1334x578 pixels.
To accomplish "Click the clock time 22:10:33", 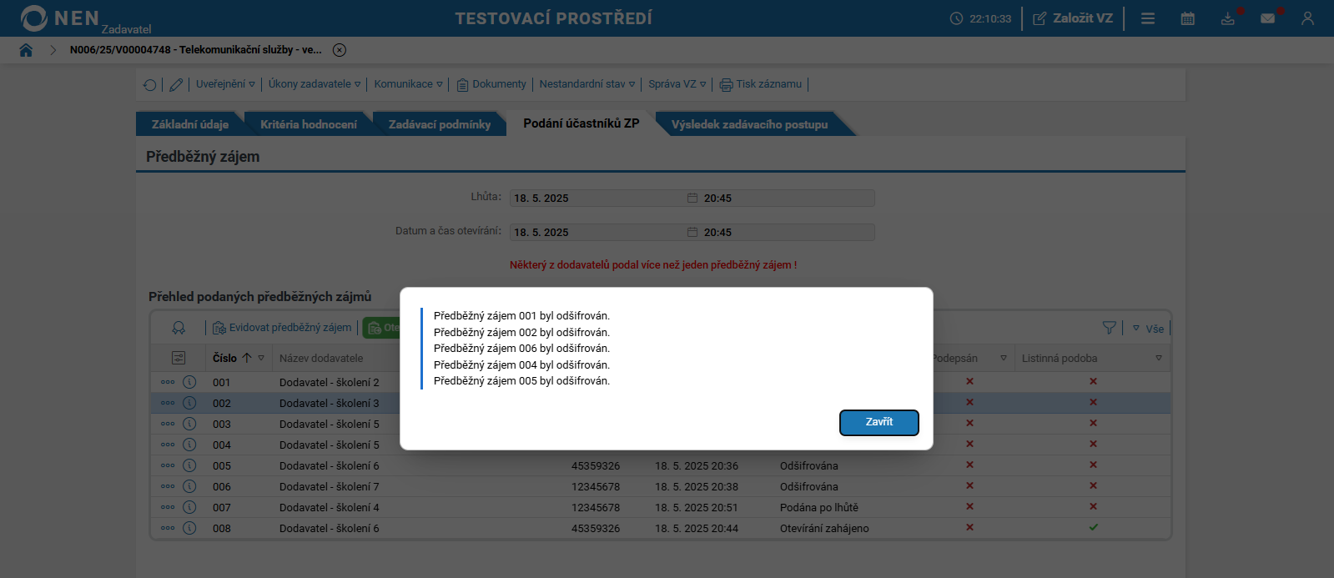I will tap(990, 18).
